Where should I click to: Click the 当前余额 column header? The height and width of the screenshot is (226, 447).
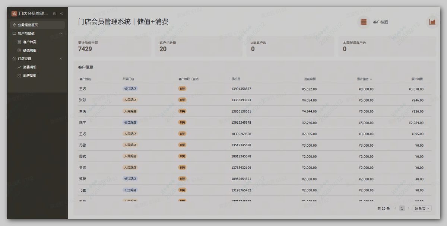pos(310,79)
